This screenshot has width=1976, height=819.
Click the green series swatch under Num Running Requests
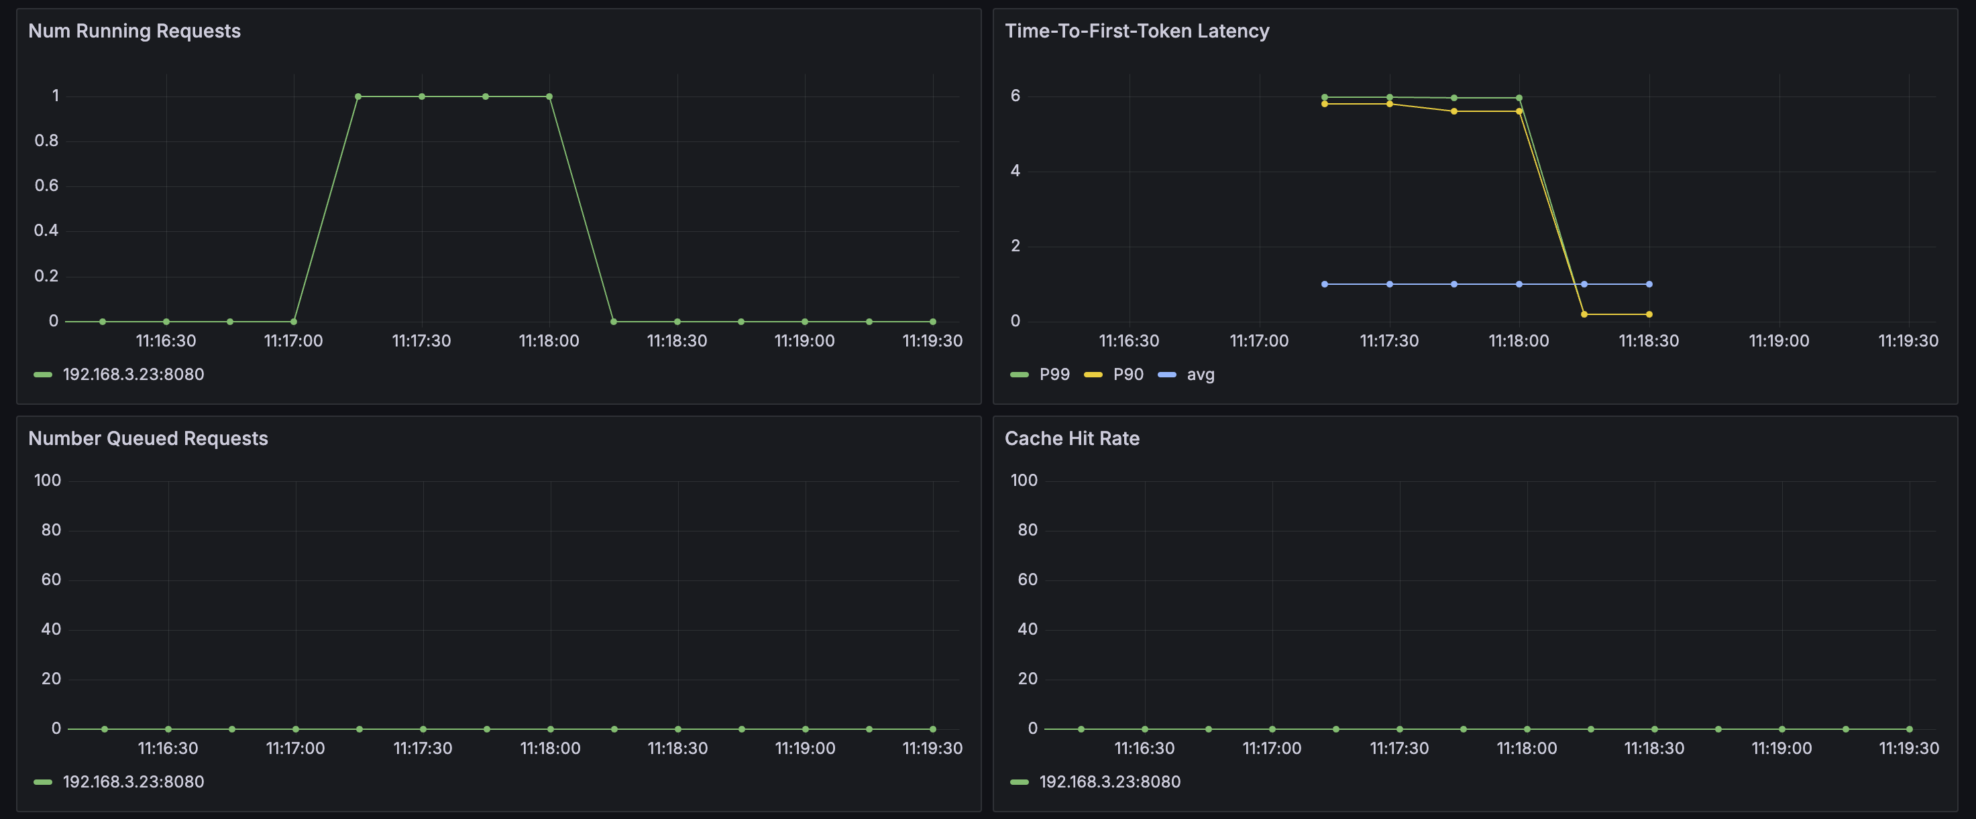[x=43, y=375]
